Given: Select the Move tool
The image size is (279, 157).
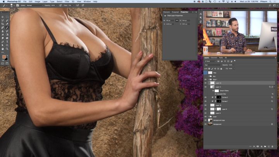Looking at the screenshot, I should [3, 17].
